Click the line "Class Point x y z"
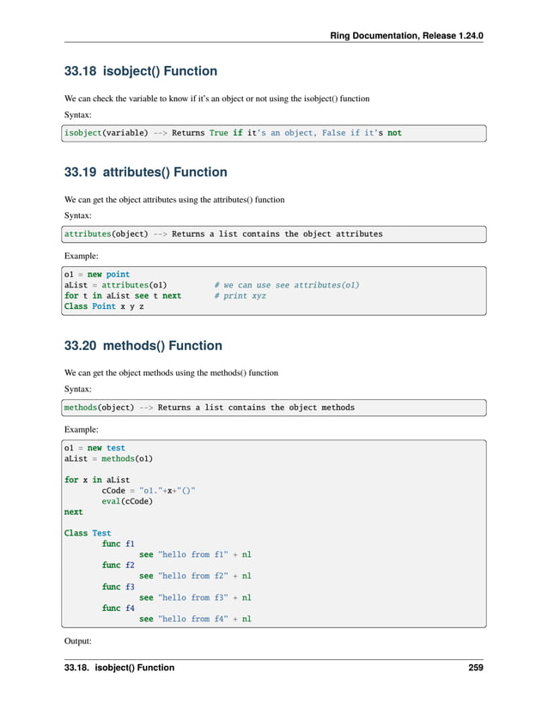The height and width of the screenshot is (708, 548). [104, 306]
